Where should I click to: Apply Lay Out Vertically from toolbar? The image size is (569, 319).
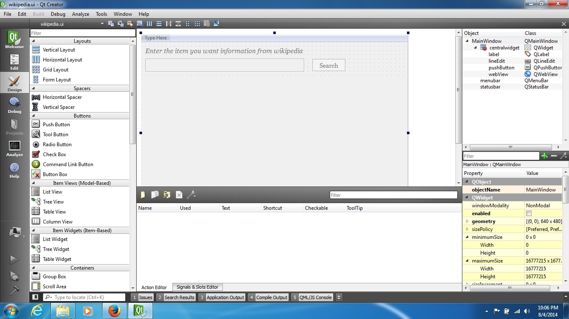click(x=159, y=24)
